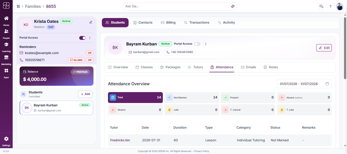Click the wallet icon beside Balance
The height and width of the screenshot is (154, 347).
point(25,72)
